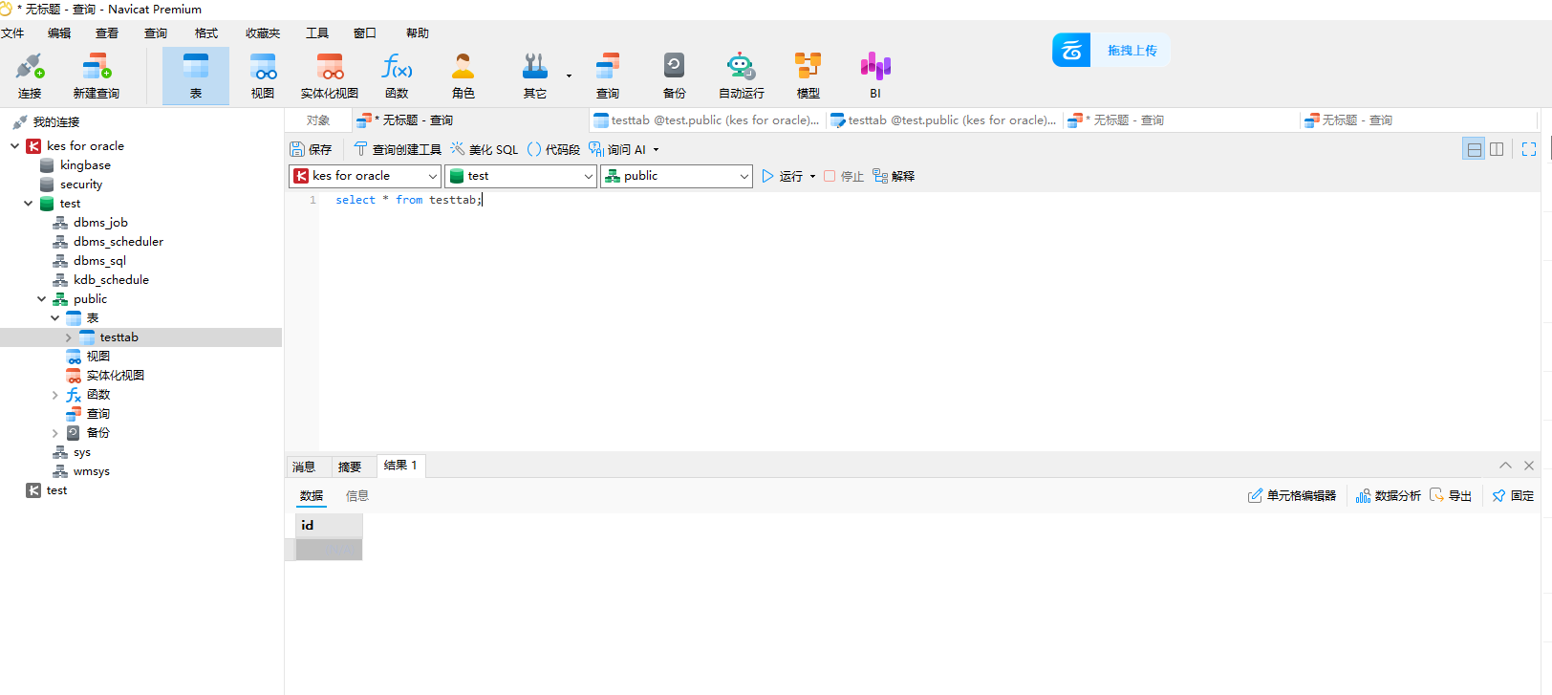The height and width of the screenshot is (695, 1552).
Task: Expand the 备份 tree node
Action: pos(54,433)
